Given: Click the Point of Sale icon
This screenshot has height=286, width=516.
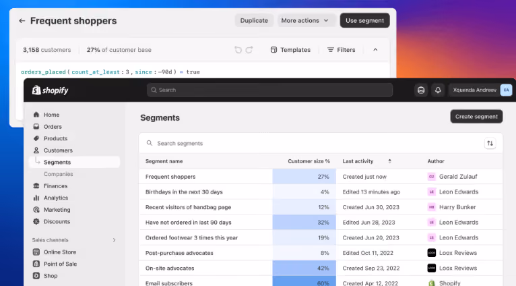Looking at the screenshot, I should (x=36, y=264).
